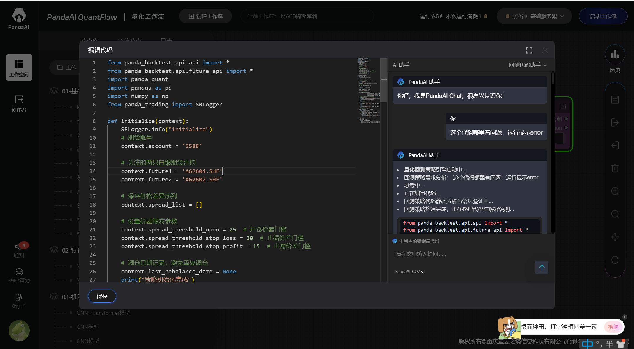Viewport: 634px width, 349px height.
Task: Expand the 03-机 node library group
Action: click(x=65, y=297)
